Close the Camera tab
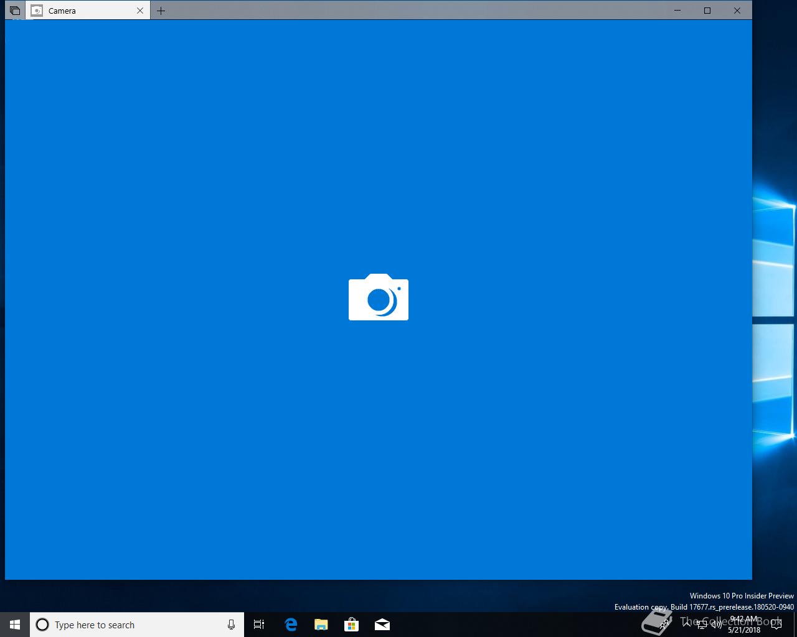797x637 pixels. pos(140,11)
